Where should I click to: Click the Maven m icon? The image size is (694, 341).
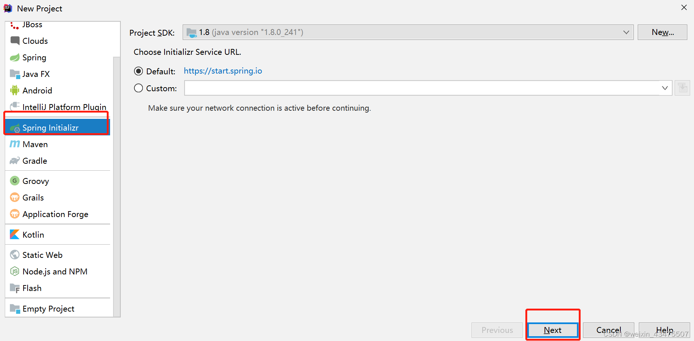point(15,144)
